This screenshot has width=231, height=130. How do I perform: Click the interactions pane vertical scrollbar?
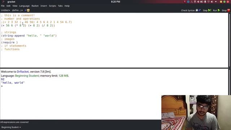[230, 82]
